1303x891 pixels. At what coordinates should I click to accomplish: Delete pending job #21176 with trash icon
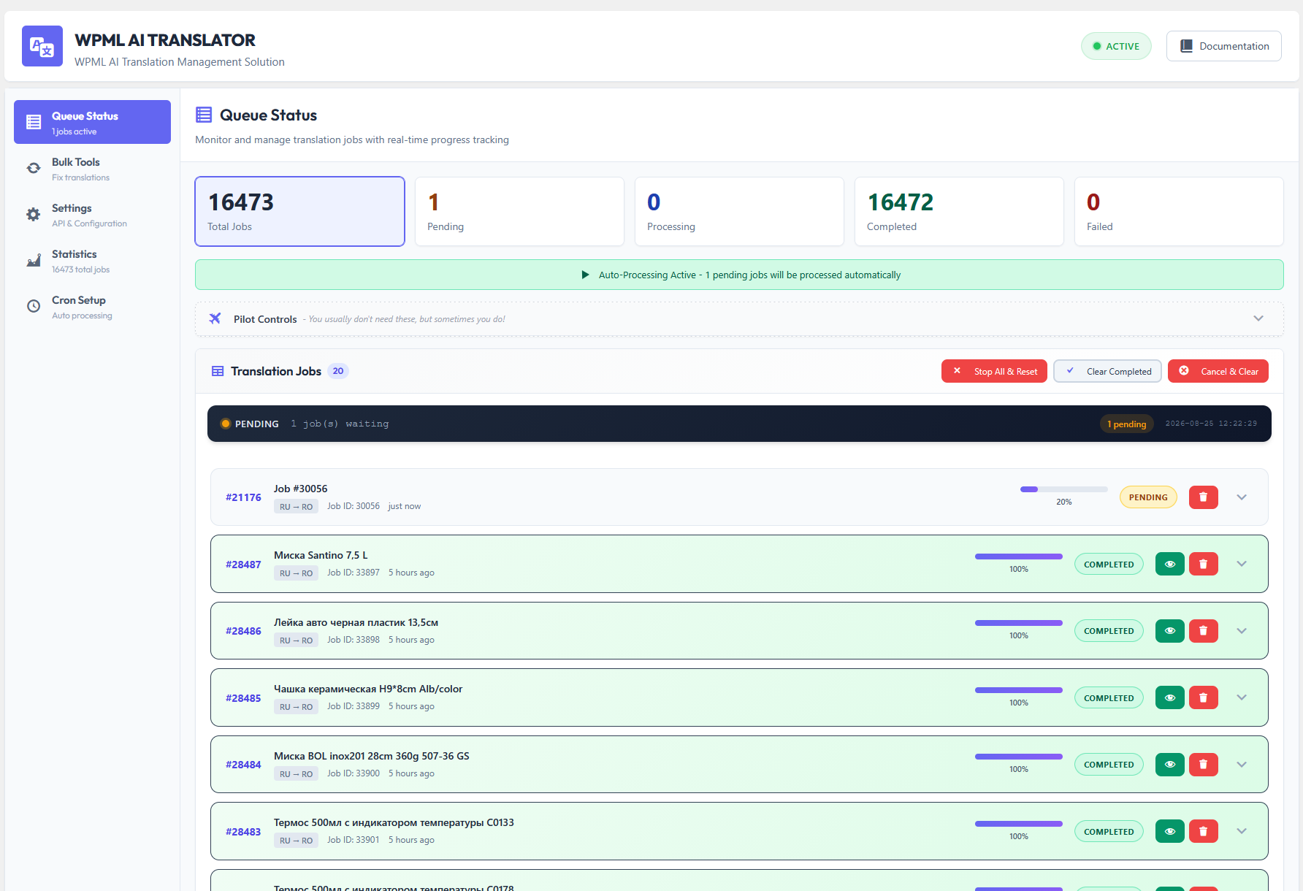[1203, 497]
